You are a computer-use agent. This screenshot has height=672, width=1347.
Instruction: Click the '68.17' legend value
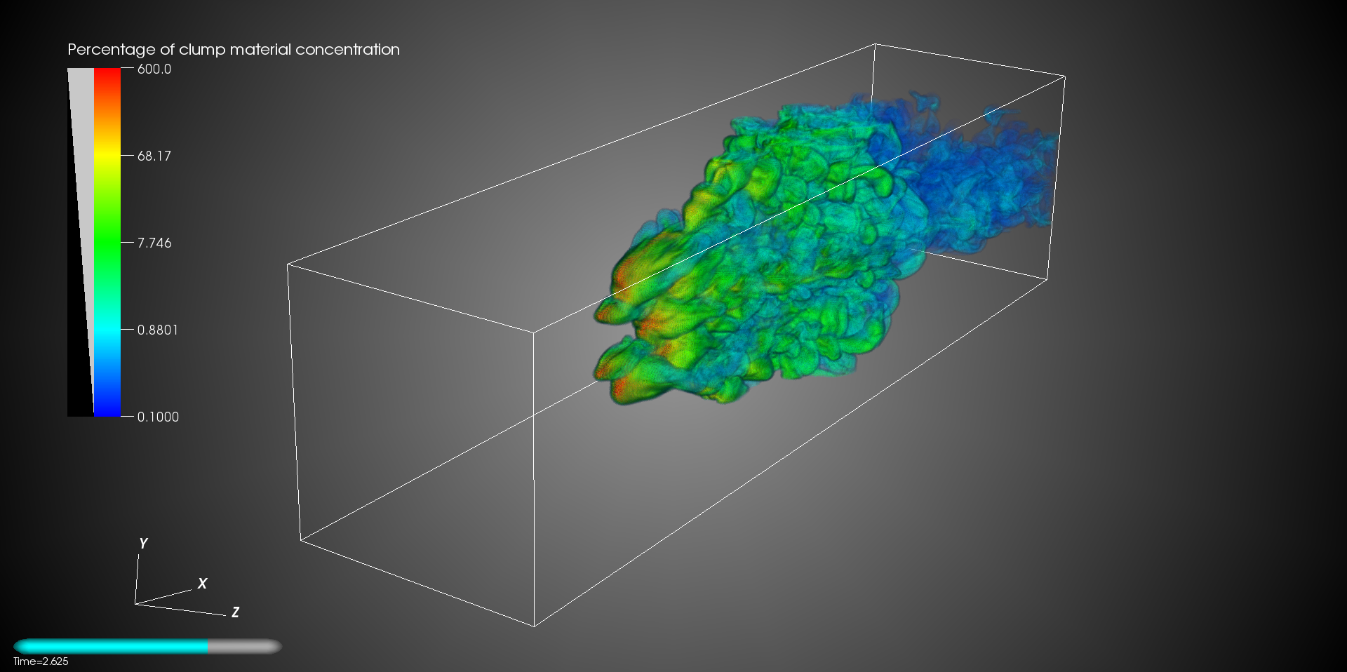tap(154, 156)
